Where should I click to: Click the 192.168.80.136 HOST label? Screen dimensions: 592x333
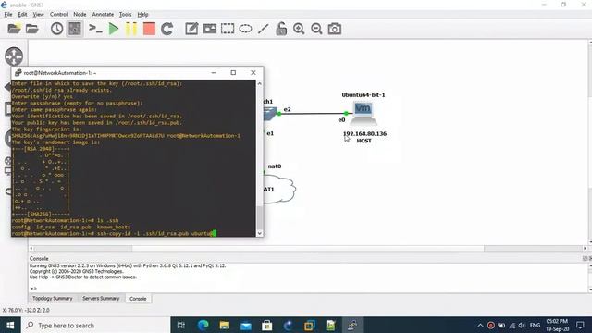click(x=364, y=137)
